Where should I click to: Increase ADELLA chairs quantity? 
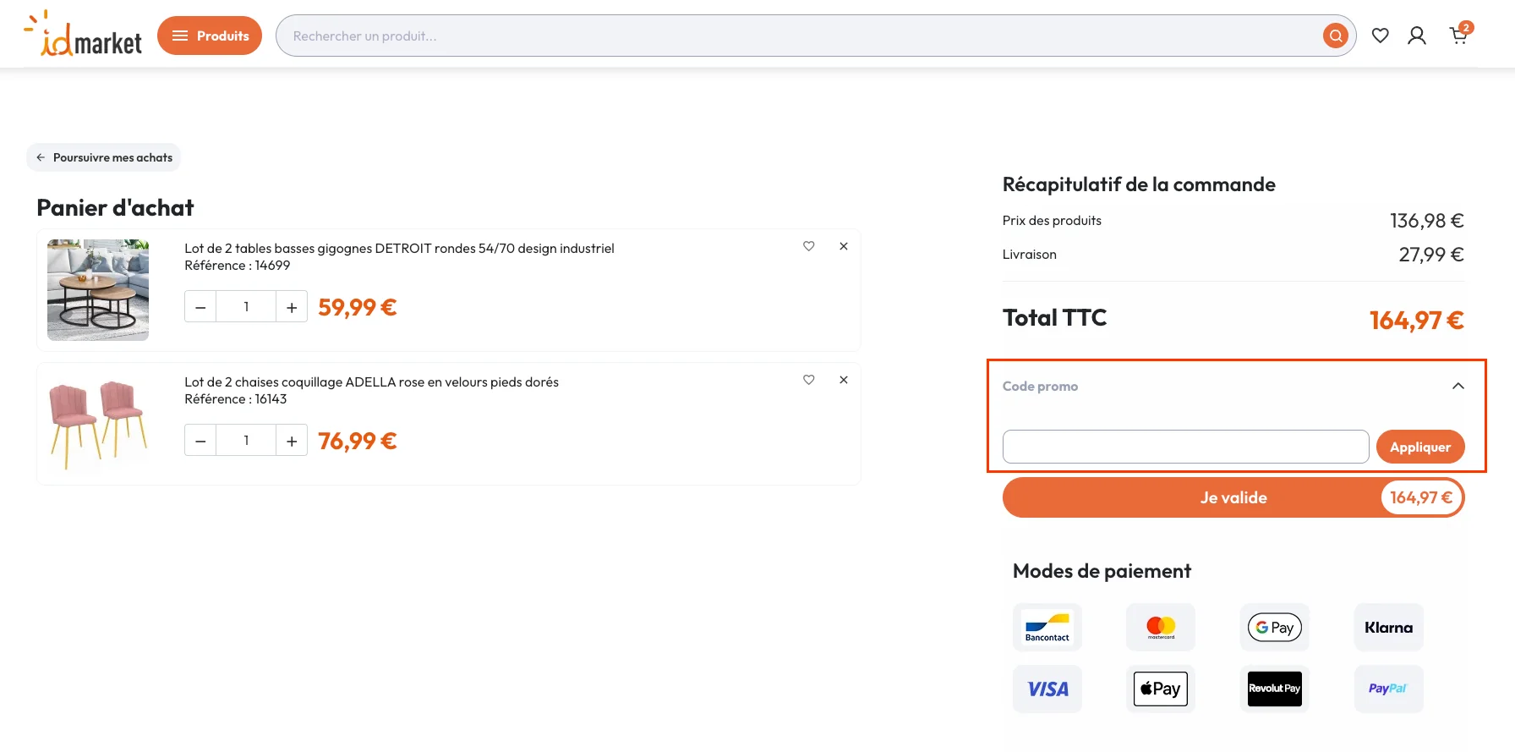pos(292,441)
